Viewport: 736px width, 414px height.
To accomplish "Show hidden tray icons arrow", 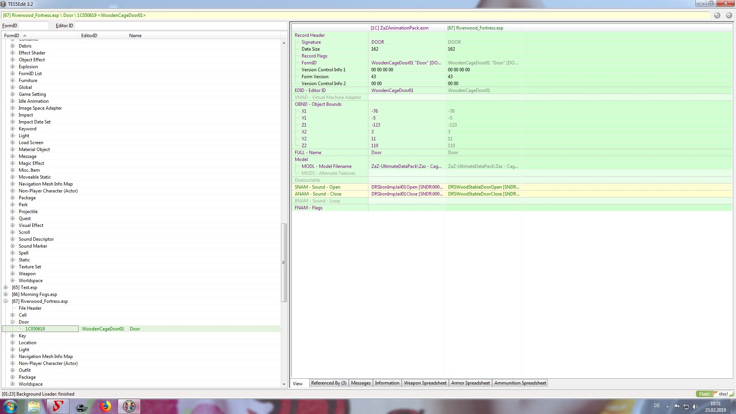I will point(667,407).
